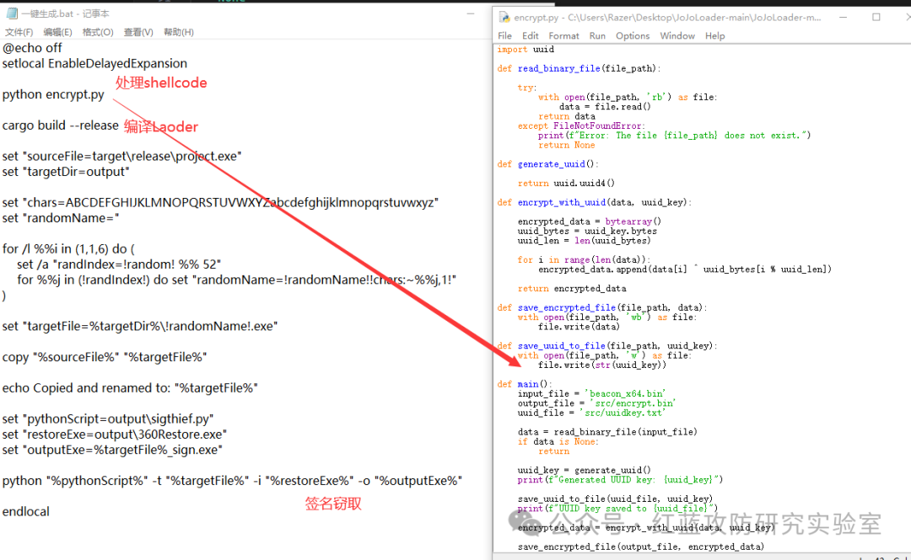The width and height of the screenshot is (911, 560).
Task: Click 'set "pythonScript=output\sigthief.py"' line
Action: 108,419
